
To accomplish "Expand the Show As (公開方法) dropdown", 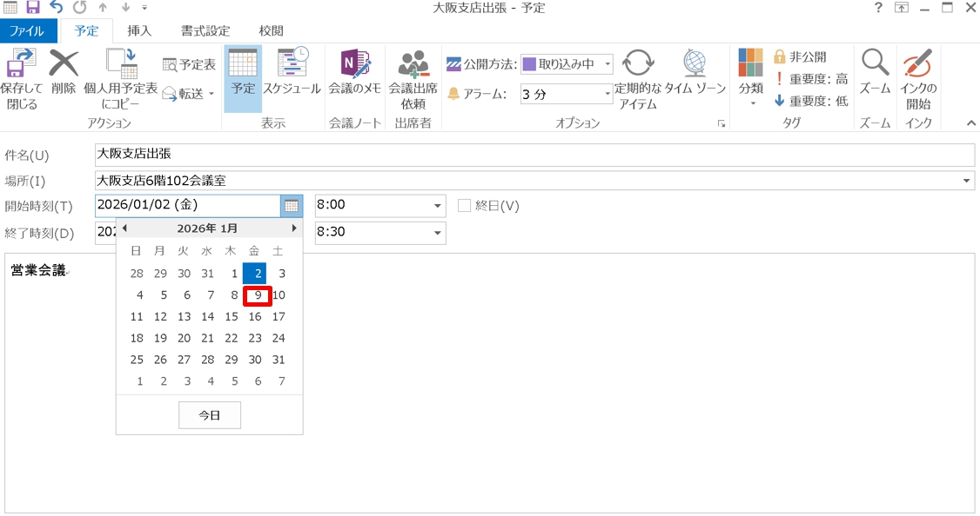I will click(x=607, y=64).
